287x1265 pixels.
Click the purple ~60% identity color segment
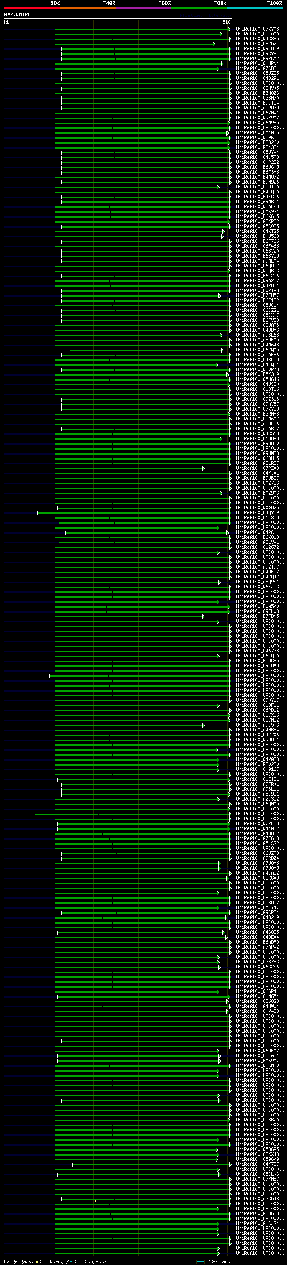pos(144,8)
